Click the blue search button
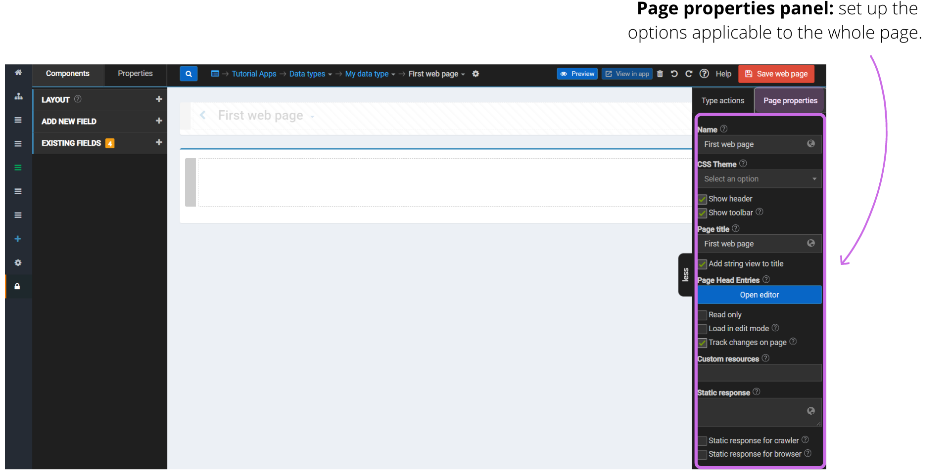 (x=189, y=74)
